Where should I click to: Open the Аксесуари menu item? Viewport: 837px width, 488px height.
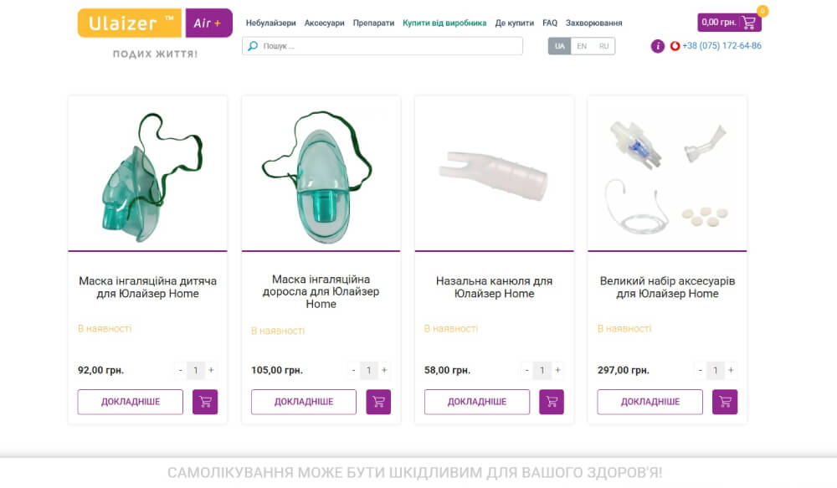click(x=324, y=23)
